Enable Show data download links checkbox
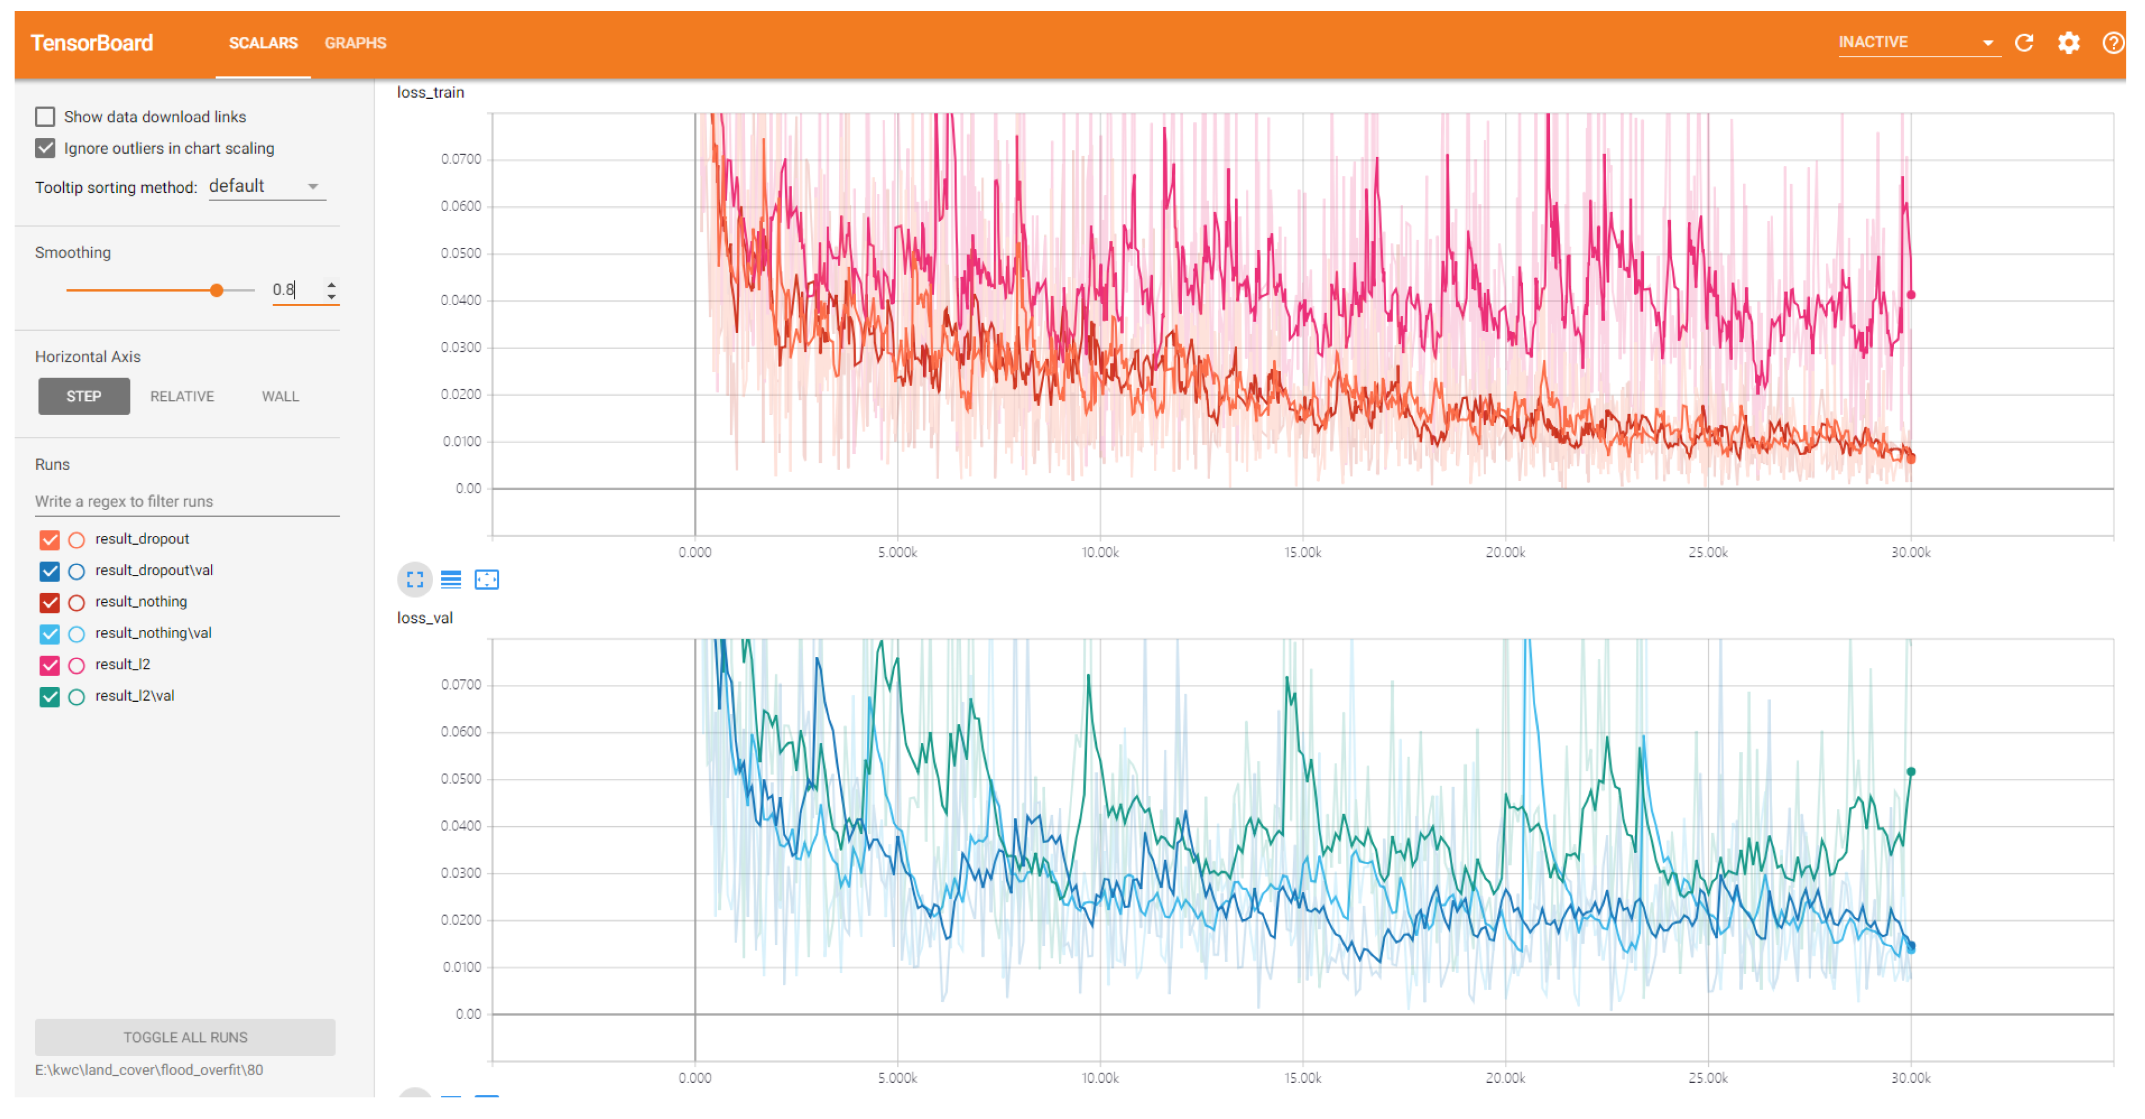Image resolution: width=2145 pixels, height=1119 pixels. coord(45,116)
